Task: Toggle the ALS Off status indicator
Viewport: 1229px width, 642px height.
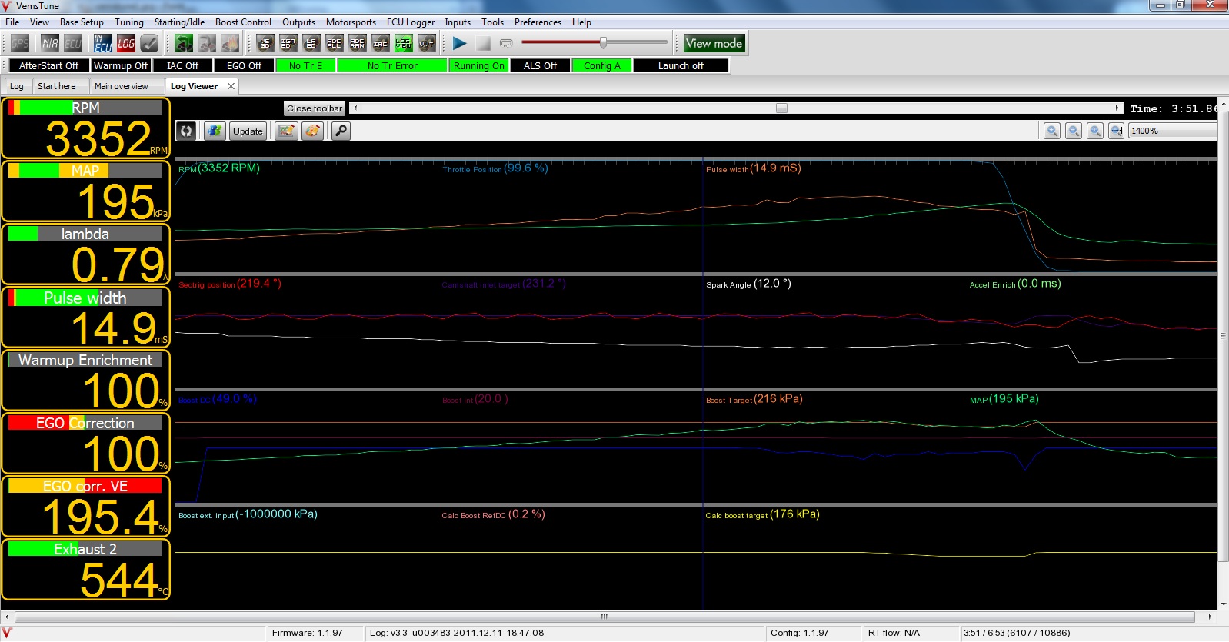Action: tap(540, 66)
